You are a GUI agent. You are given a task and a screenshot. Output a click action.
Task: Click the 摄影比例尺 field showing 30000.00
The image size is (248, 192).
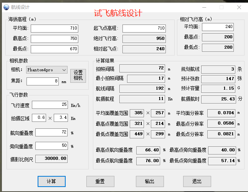[x=51, y=159]
